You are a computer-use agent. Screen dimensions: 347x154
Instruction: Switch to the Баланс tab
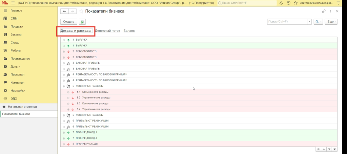tap(129, 31)
